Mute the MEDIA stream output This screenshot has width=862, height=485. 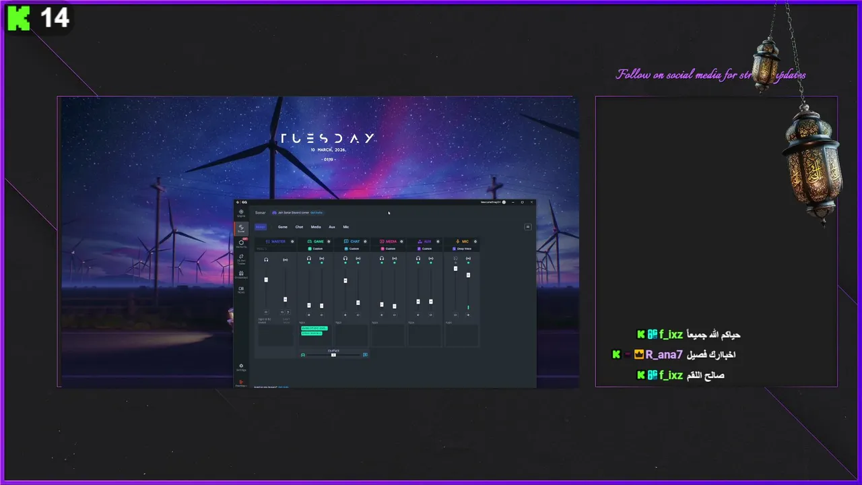point(395,315)
